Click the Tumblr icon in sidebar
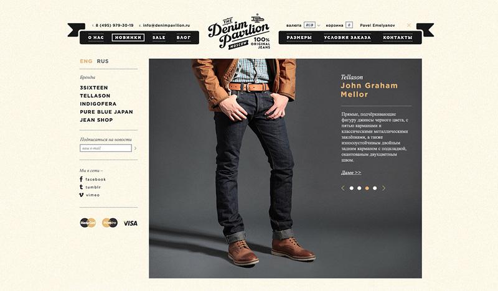 click(82, 187)
